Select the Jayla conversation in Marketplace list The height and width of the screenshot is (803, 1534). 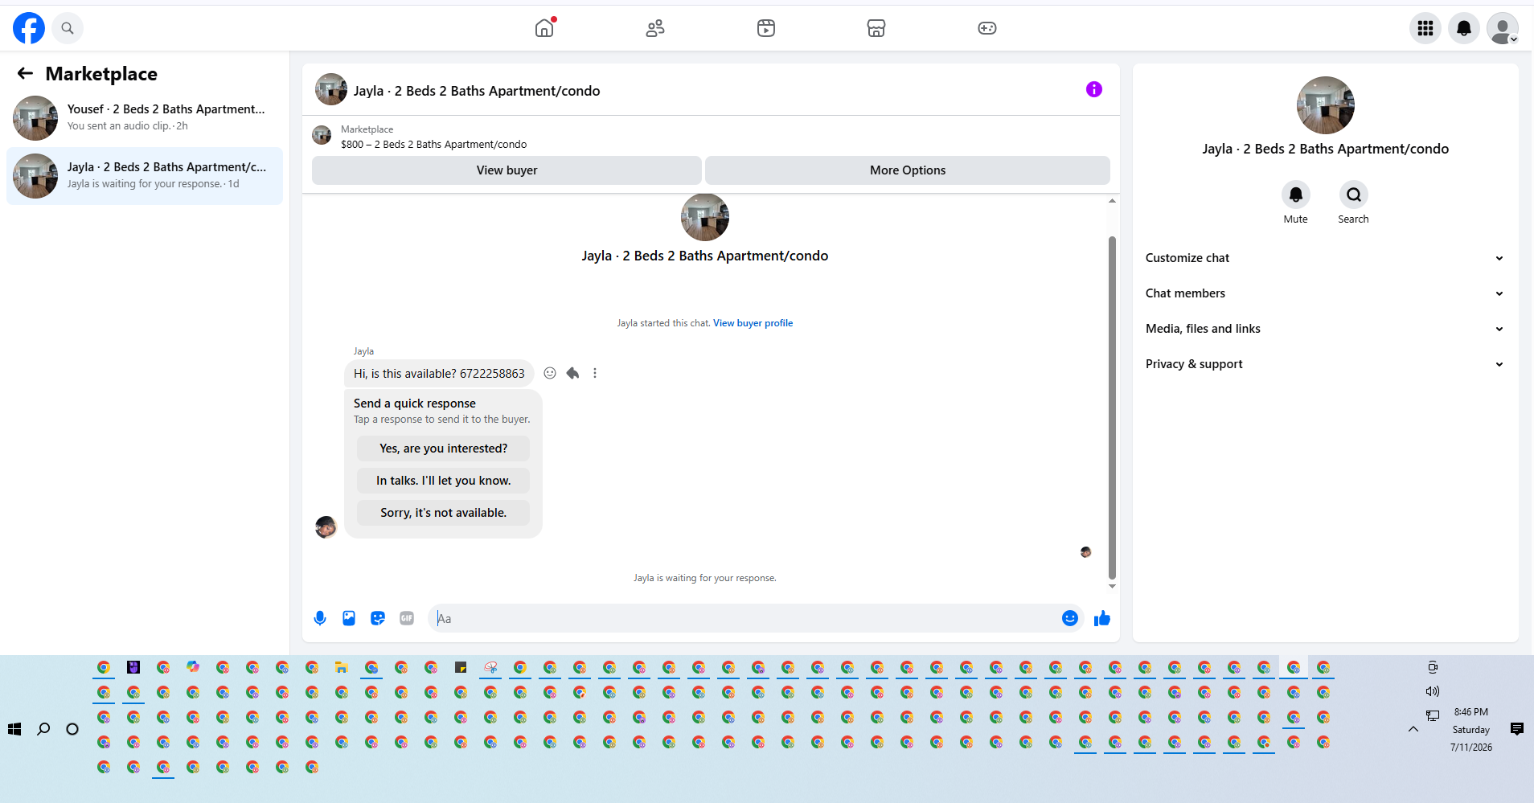(x=145, y=176)
